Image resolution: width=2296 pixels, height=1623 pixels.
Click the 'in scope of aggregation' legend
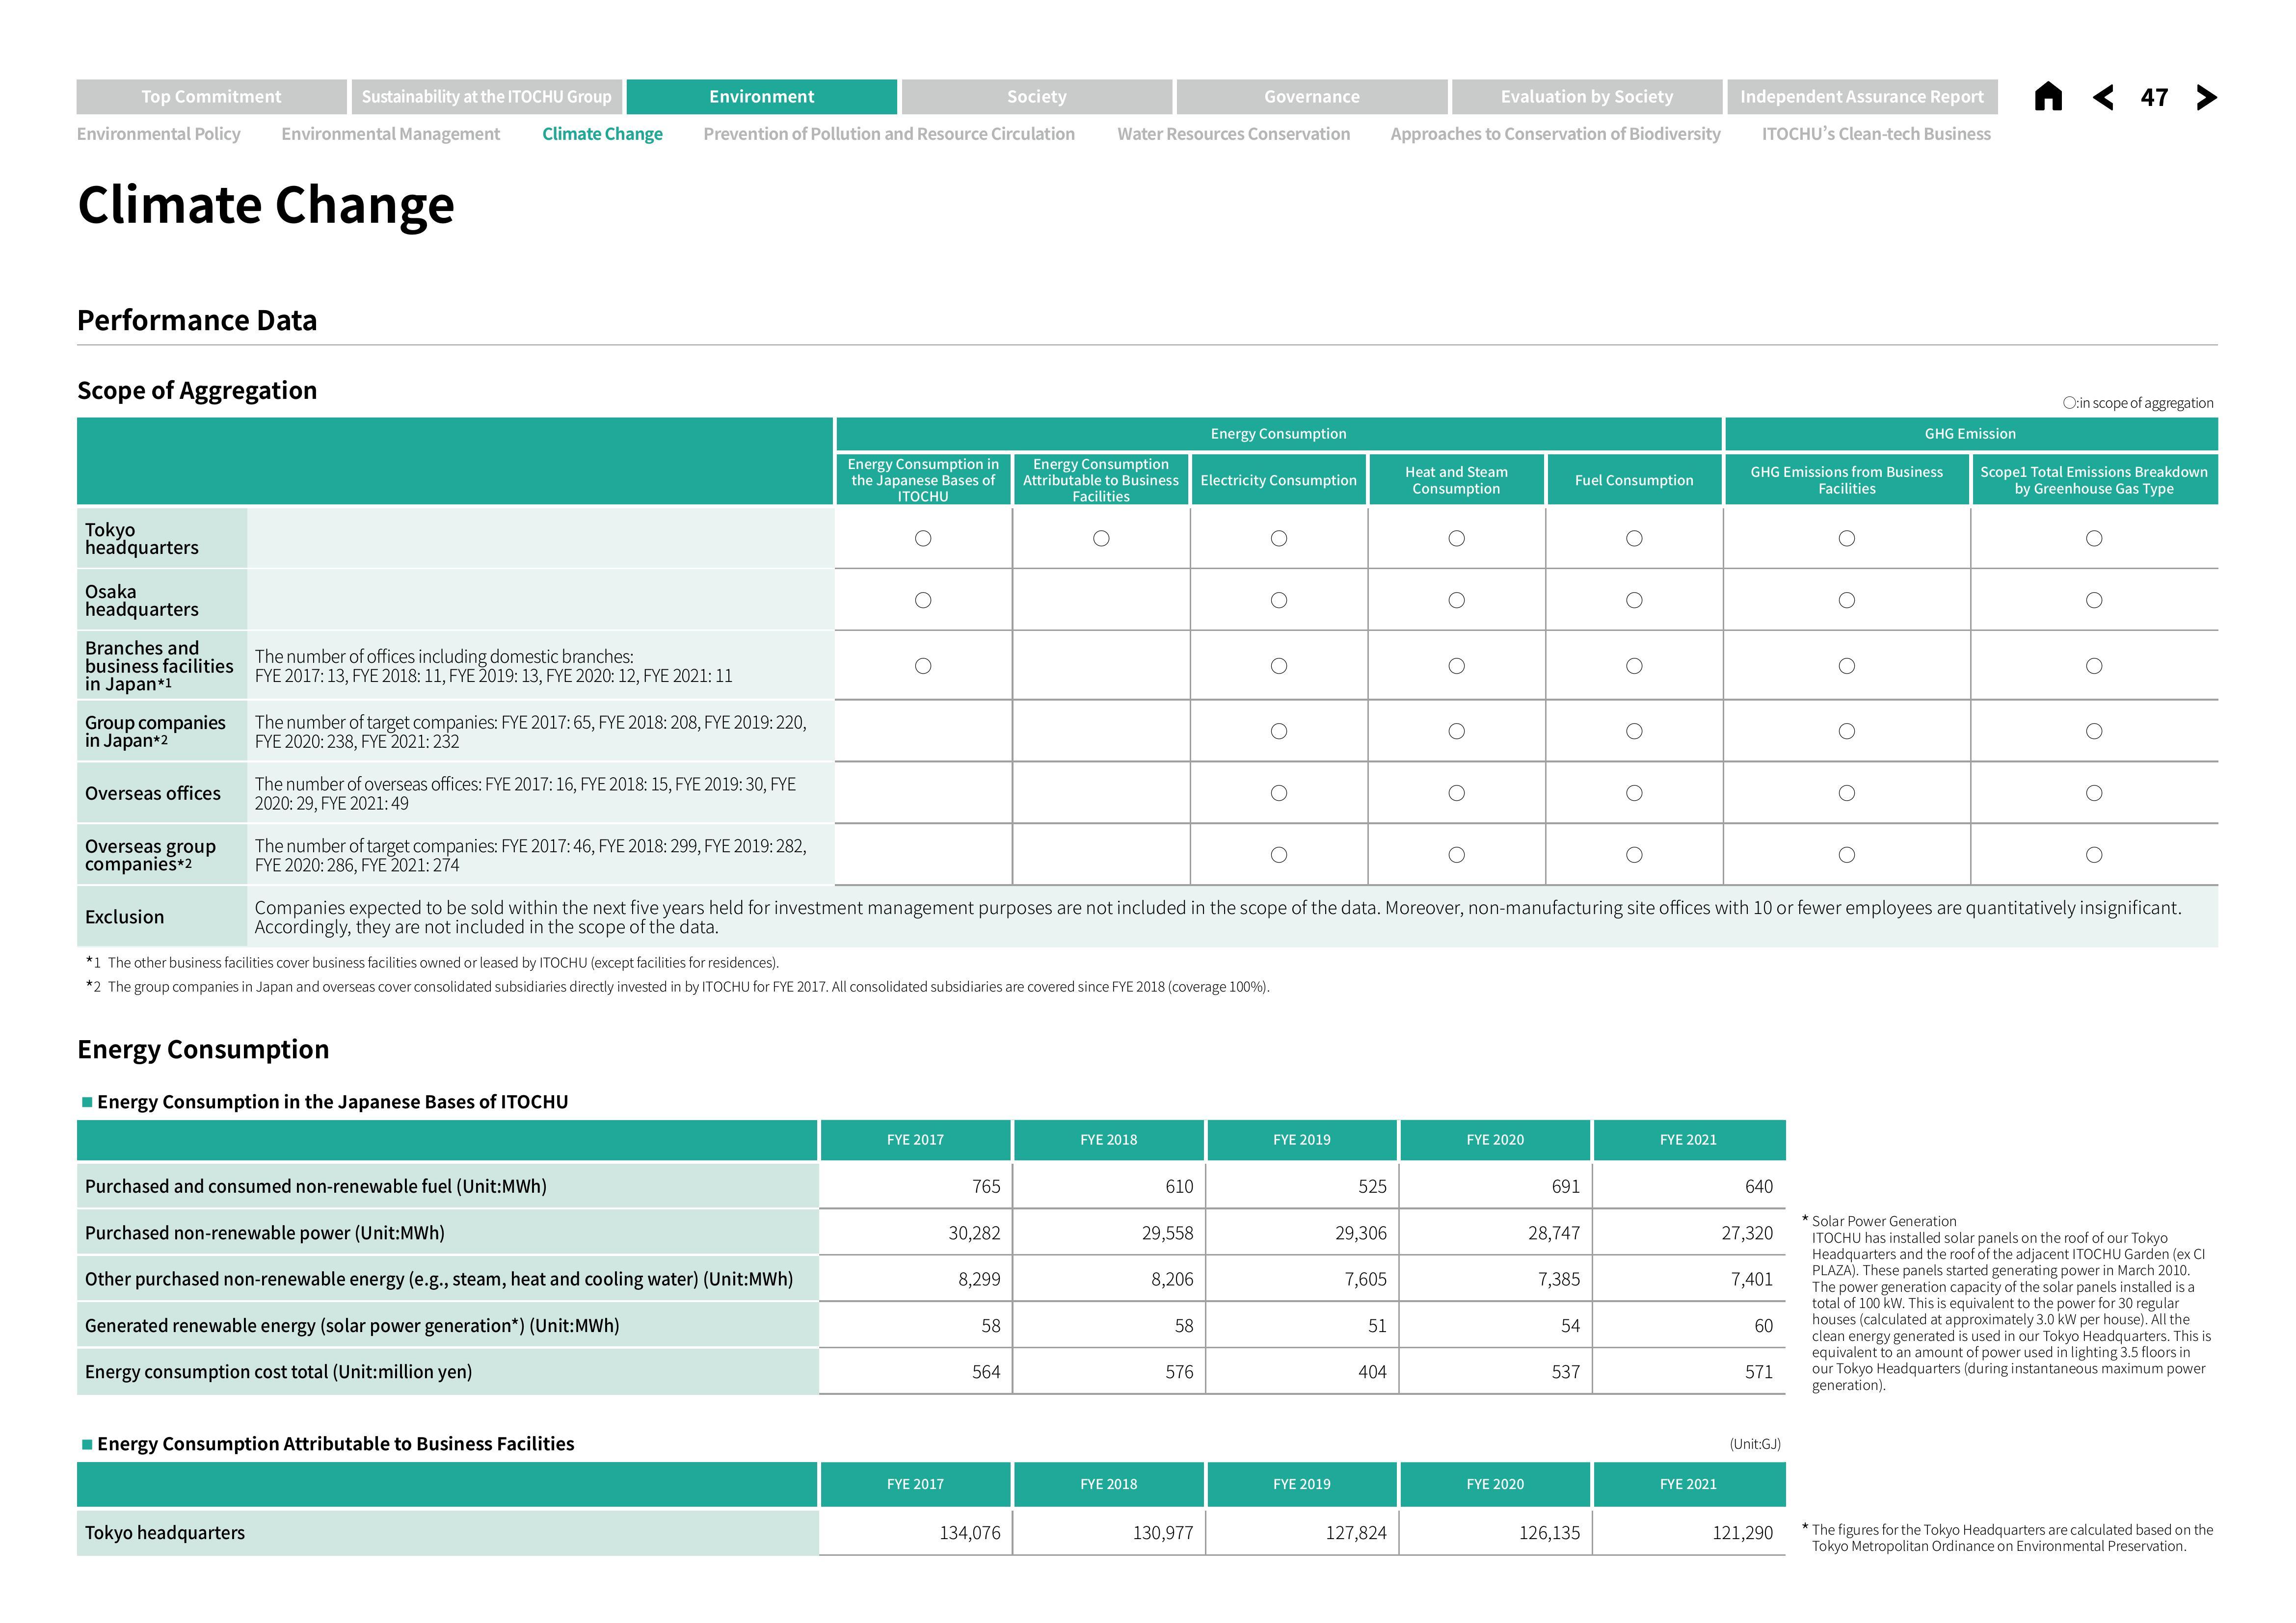coord(2138,403)
